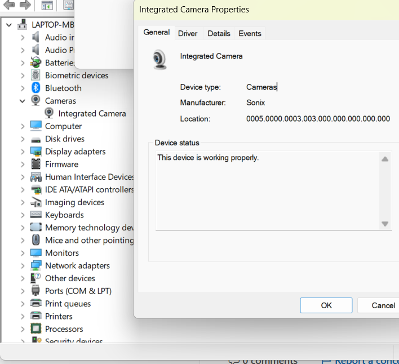Expand the Network adapters category
Image resolution: width=399 pixels, height=364 pixels.
[23, 266]
